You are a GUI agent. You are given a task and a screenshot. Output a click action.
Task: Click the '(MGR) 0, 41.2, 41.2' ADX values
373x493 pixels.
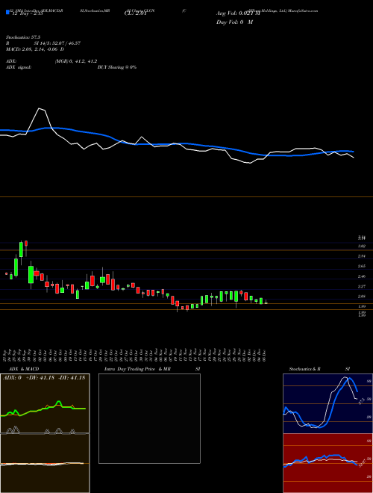(x=76, y=61)
